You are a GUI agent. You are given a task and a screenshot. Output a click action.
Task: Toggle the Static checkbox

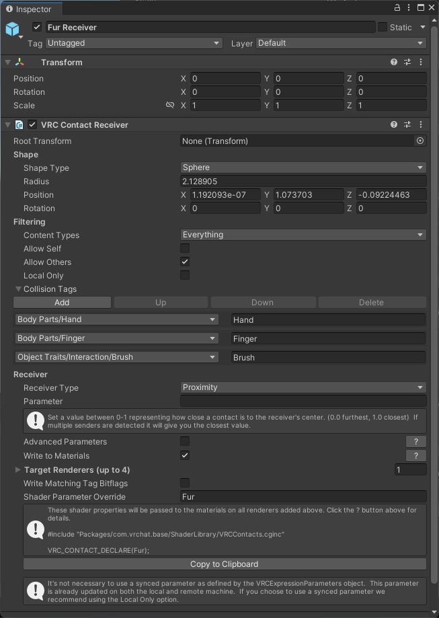pyautogui.click(x=383, y=27)
